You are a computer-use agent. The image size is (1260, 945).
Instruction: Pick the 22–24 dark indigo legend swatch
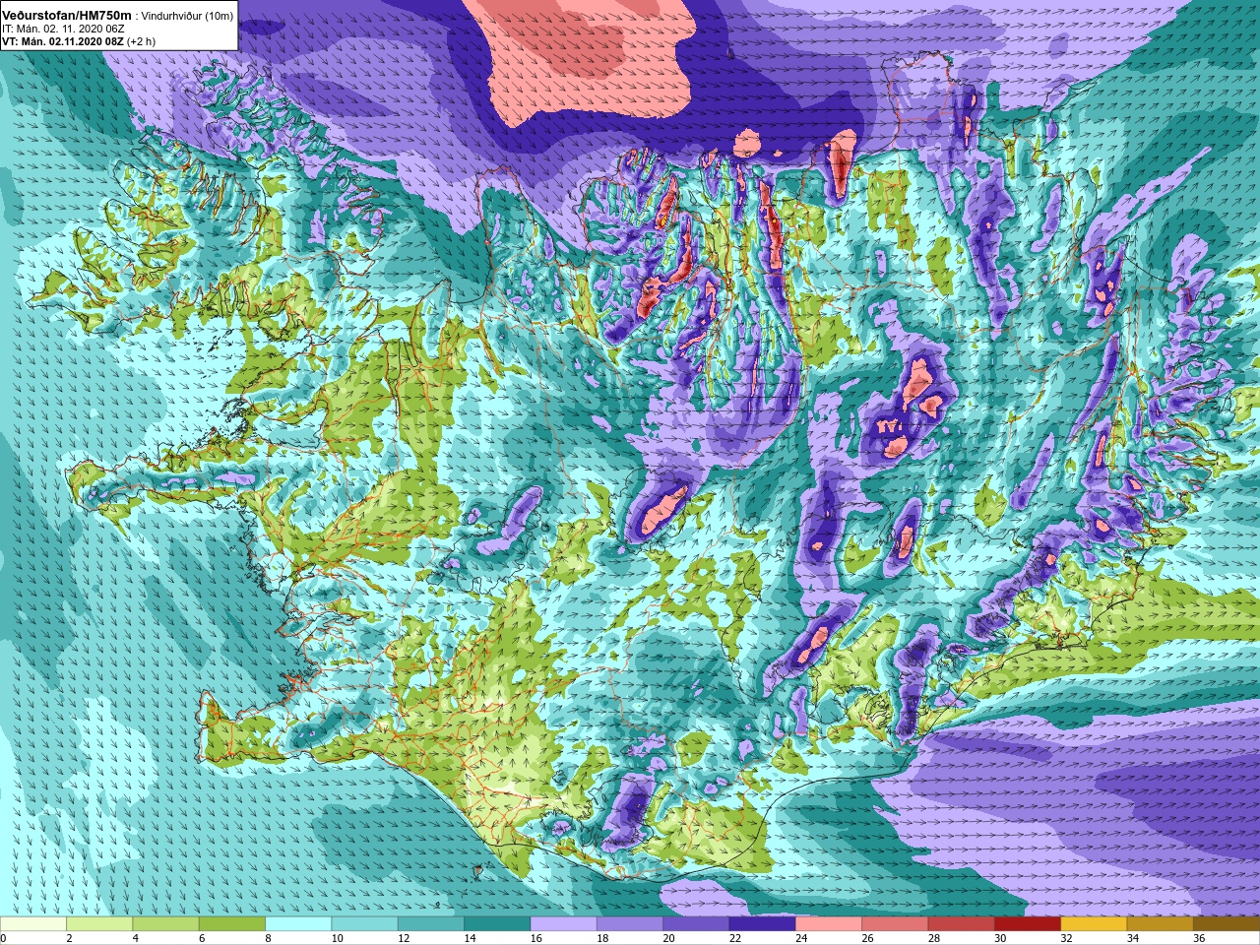763,924
